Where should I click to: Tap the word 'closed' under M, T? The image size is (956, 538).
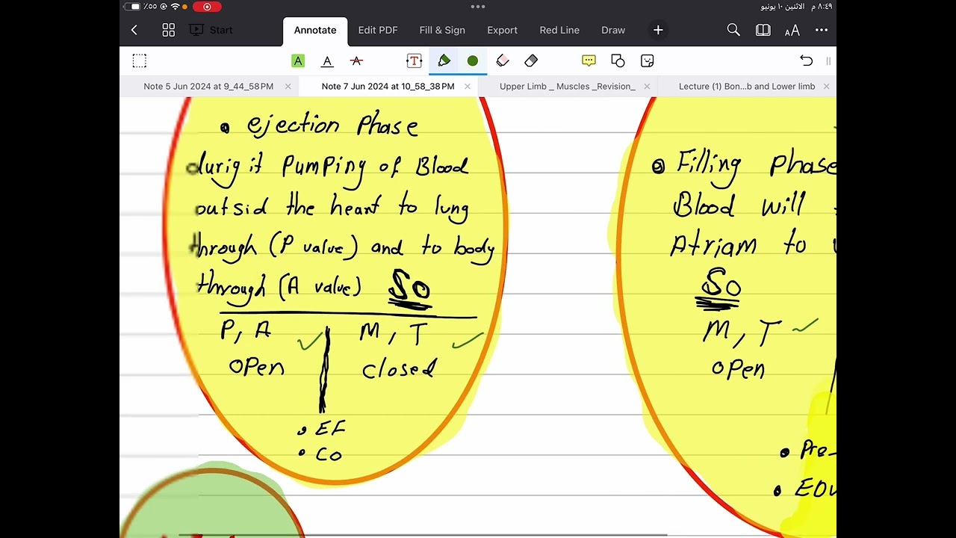tap(400, 369)
